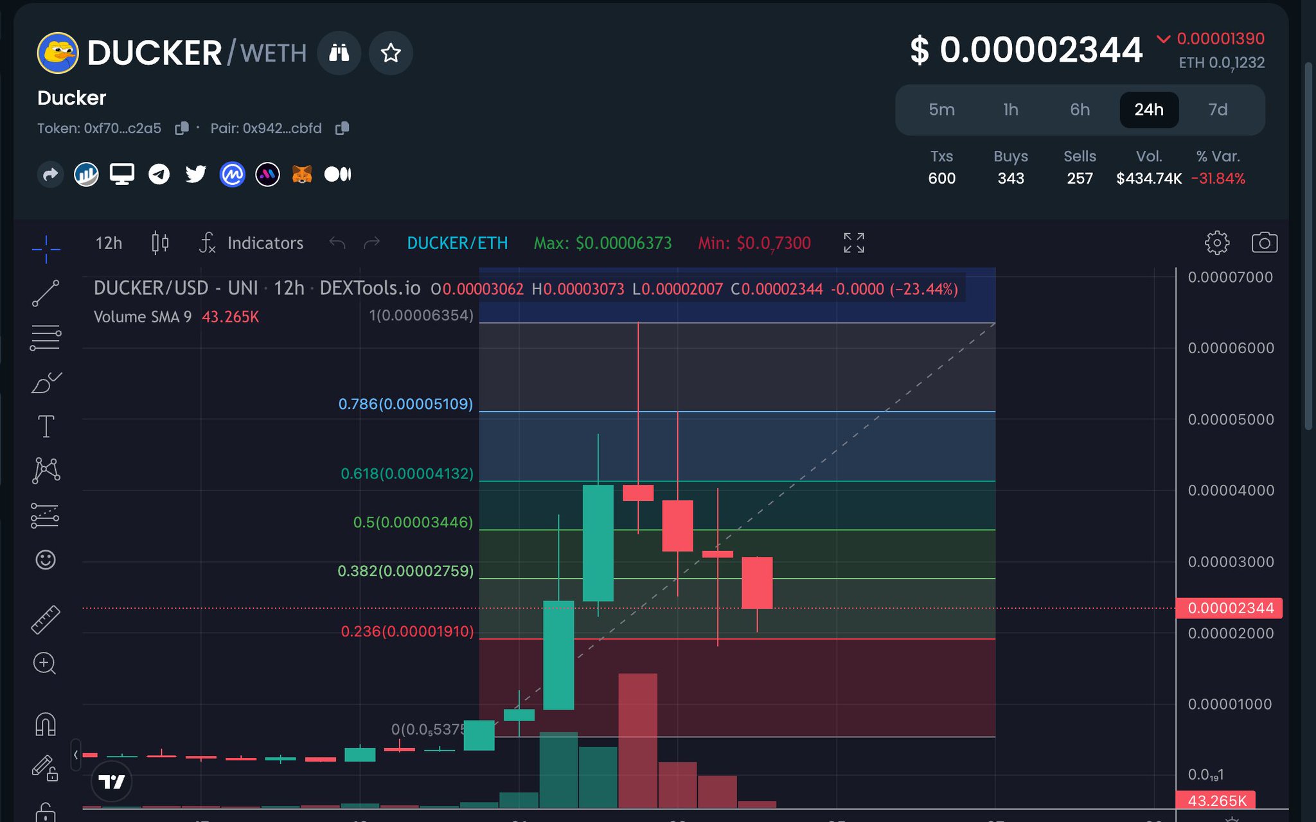Open the Telegram link icon
The width and height of the screenshot is (1316, 822).
159,174
